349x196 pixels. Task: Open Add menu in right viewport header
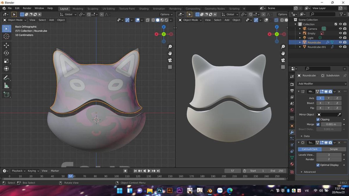coord(227,20)
